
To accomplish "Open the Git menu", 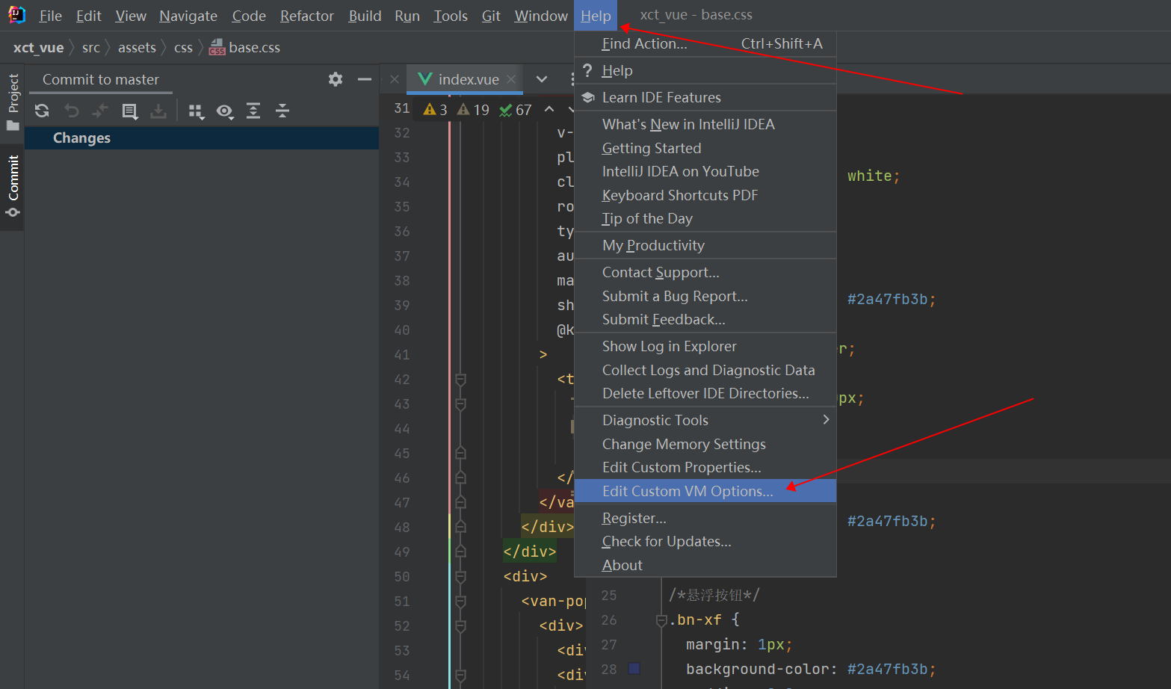I will tap(490, 15).
